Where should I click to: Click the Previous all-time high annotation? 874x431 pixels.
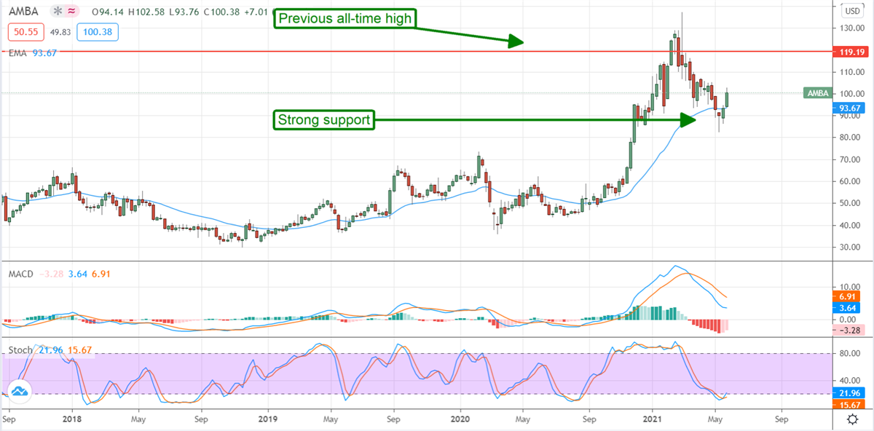tap(345, 19)
